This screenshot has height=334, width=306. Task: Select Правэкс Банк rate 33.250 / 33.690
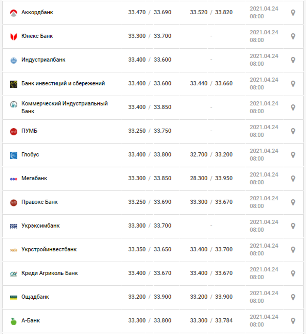coord(149,202)
